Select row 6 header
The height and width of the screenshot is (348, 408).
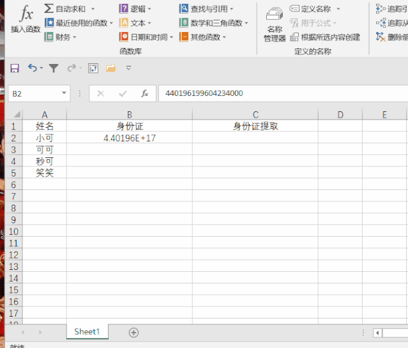[x=13, y=185]
